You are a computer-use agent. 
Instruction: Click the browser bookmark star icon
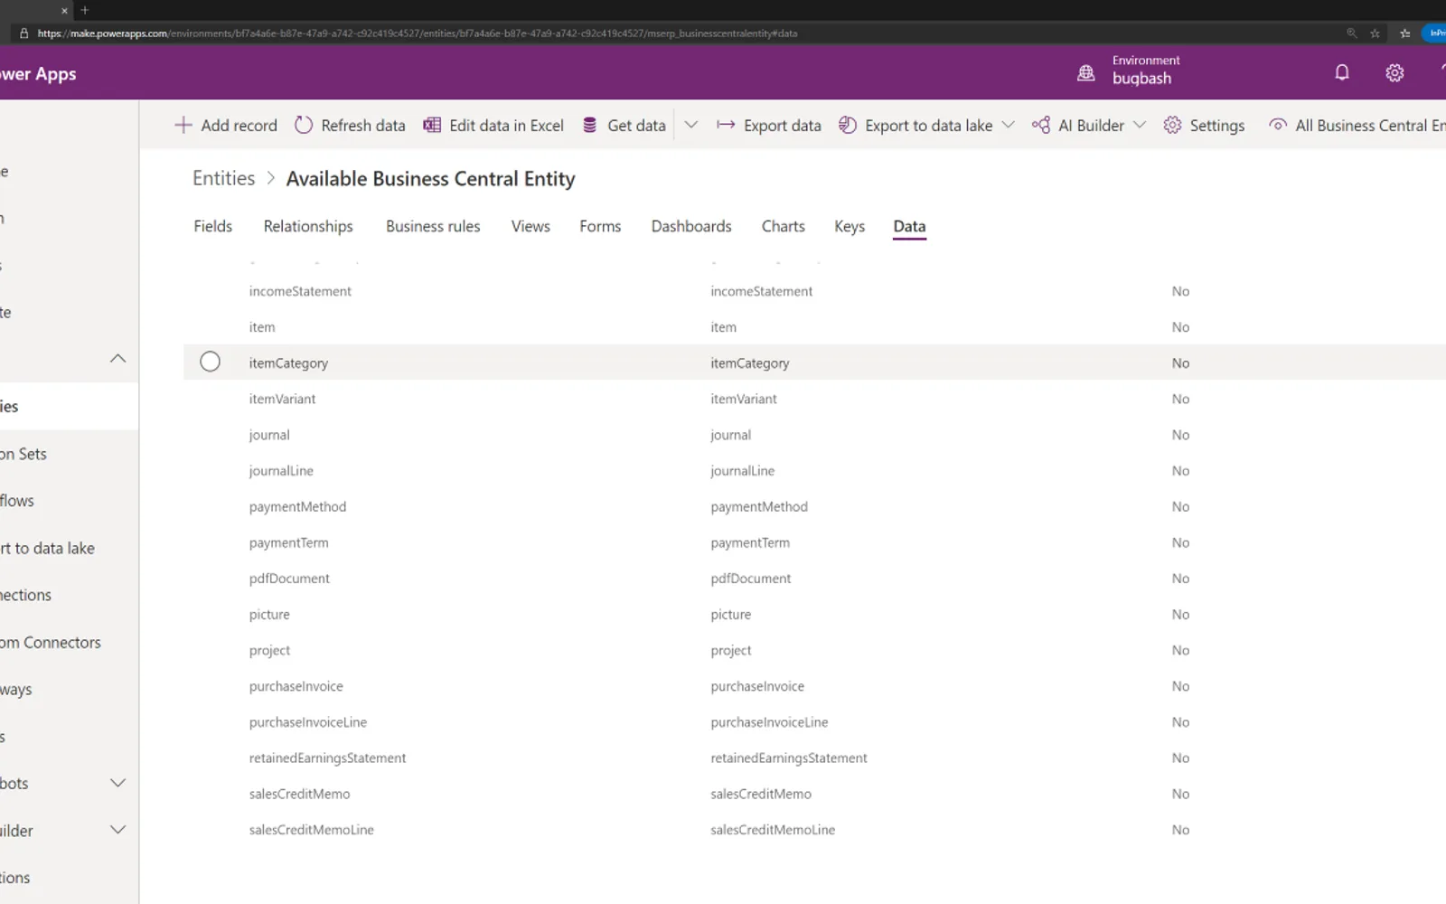[x=1375, y=33]
